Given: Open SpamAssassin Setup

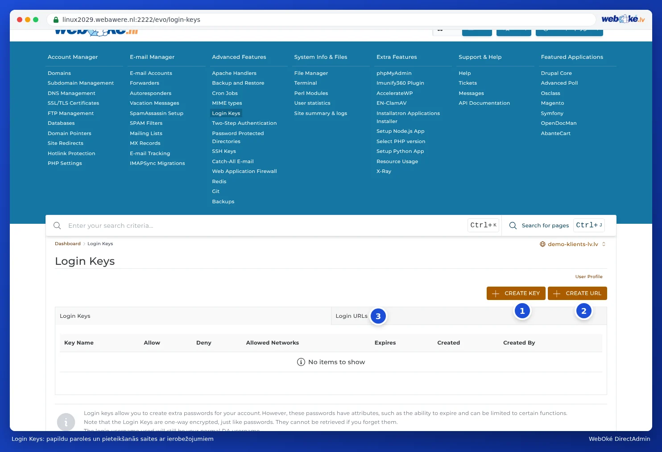Looking at the screenshot, I should coord(157,113).
